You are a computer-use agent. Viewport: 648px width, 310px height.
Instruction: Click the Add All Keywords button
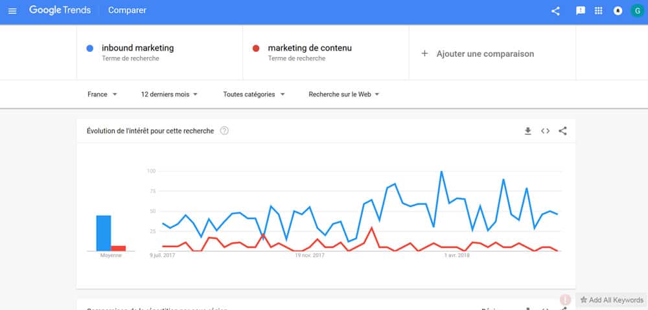(612, 300)
